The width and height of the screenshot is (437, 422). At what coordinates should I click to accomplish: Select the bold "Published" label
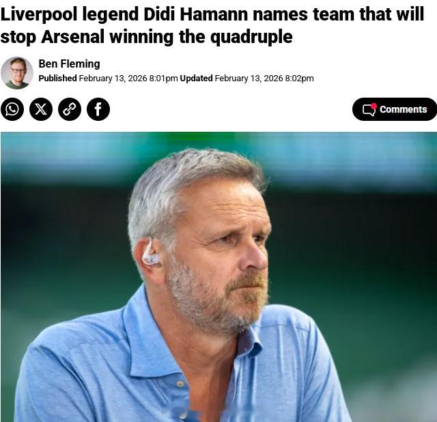[x=57, y=79]
